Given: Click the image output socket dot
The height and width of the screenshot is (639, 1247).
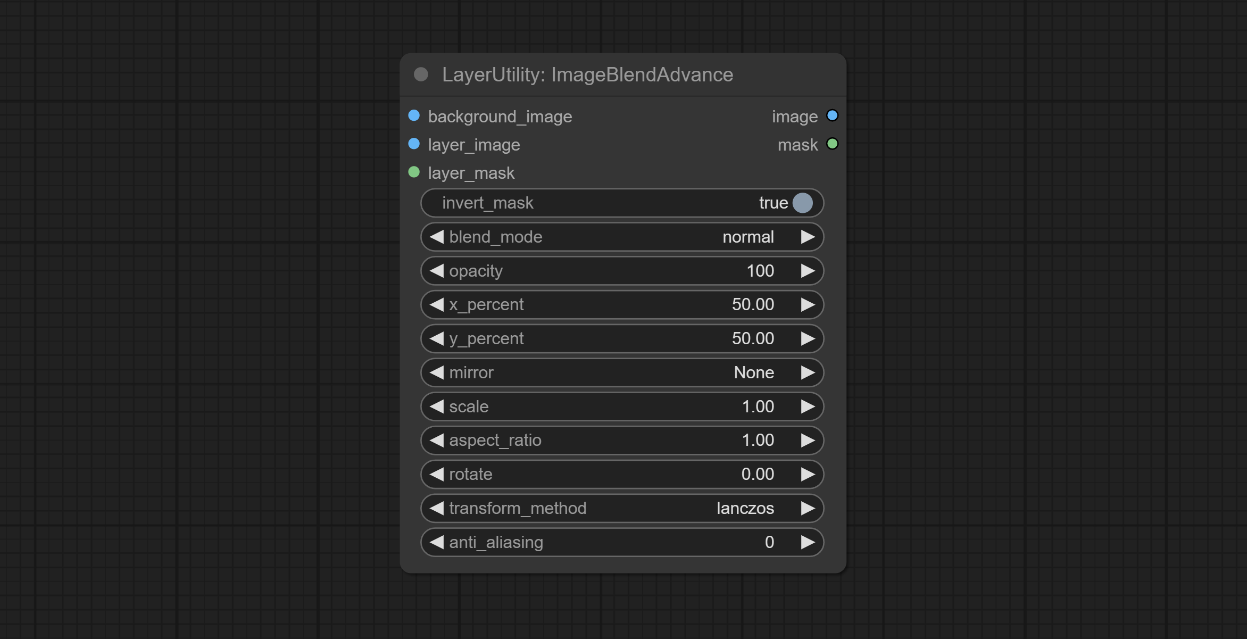Looking at the screenshot, I should [832, 116].
